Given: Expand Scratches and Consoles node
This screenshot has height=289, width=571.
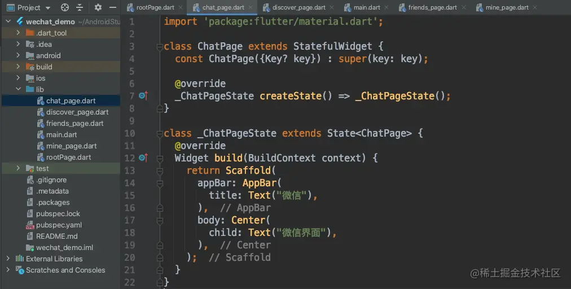Looking at the screenshot, I should tap(8, 270).
